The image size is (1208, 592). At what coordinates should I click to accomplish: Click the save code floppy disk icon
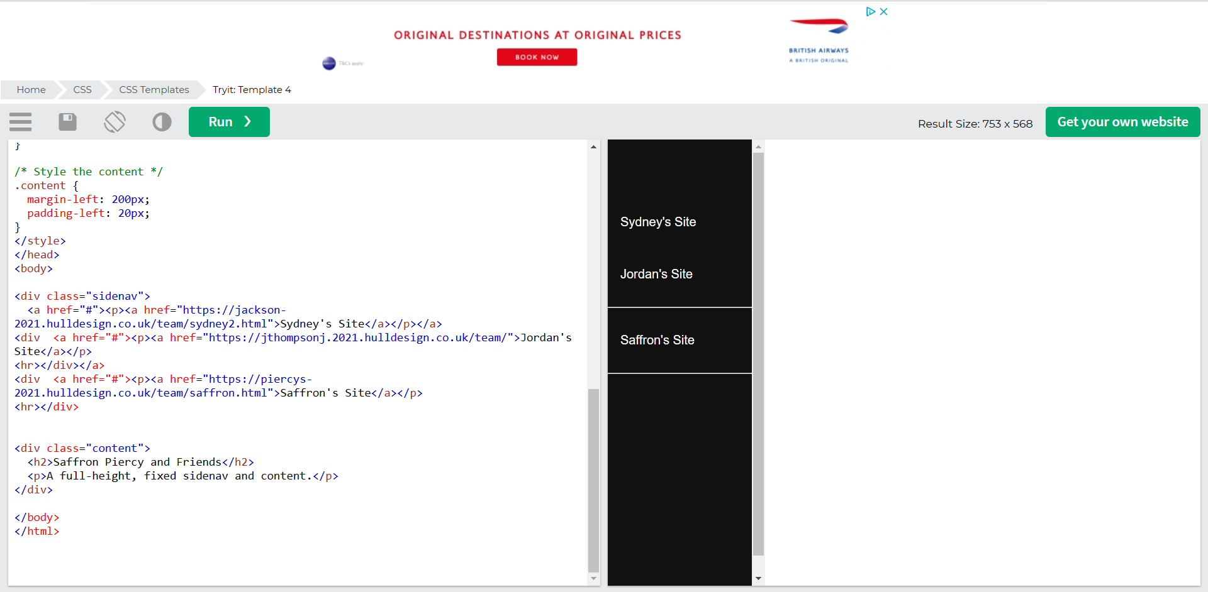click(67, 122)
